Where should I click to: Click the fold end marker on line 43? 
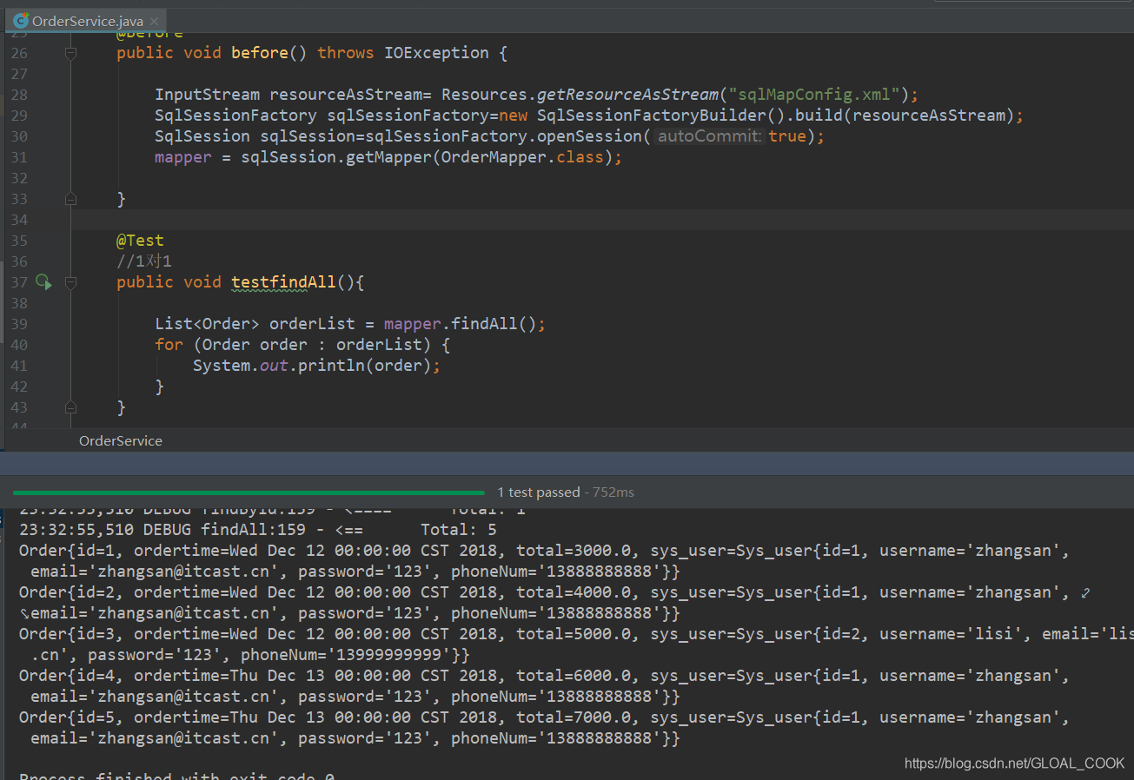tap(70, 407)
